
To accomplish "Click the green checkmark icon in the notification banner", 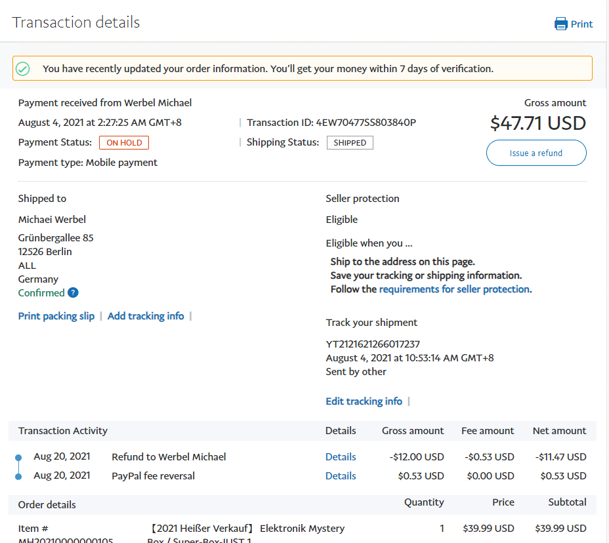I will click(23, 69).
